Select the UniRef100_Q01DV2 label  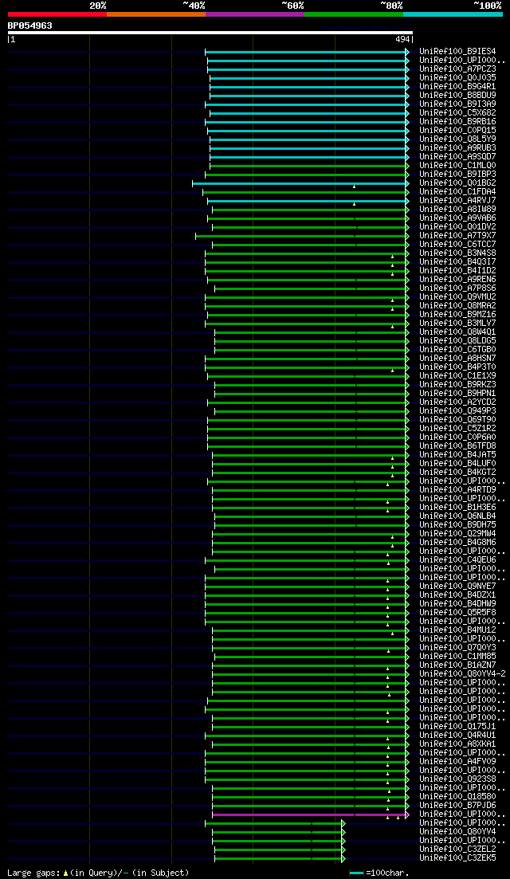457,226
